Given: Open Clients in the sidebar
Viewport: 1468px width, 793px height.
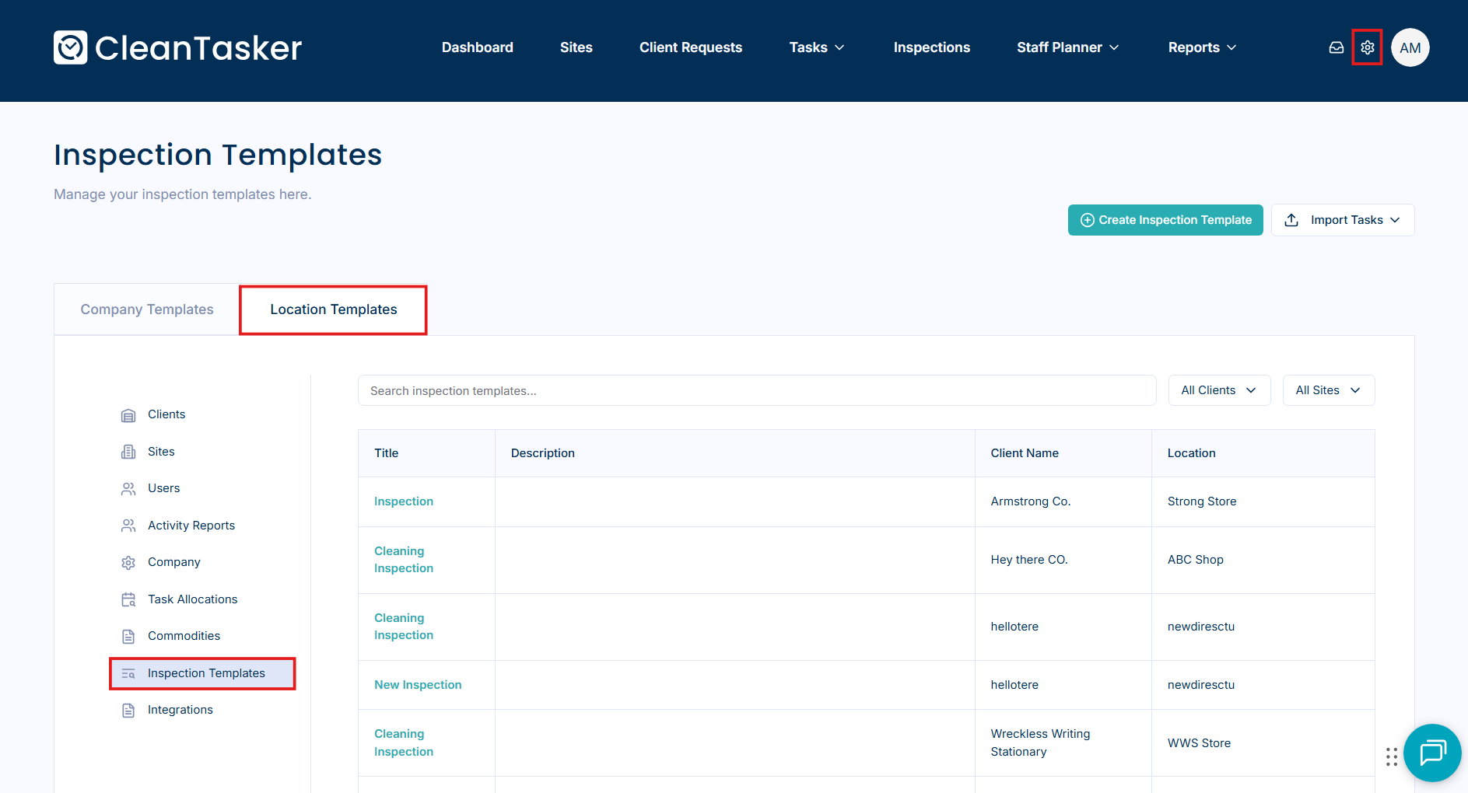Looking at the screenshot, I should (x=166, y=414).
